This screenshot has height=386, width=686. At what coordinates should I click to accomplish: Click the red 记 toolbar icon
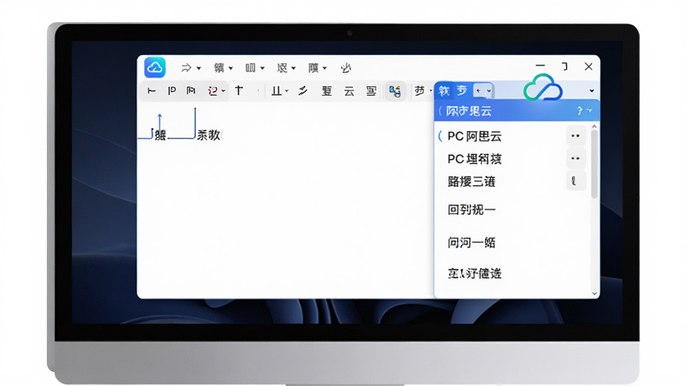pos(212,91)
